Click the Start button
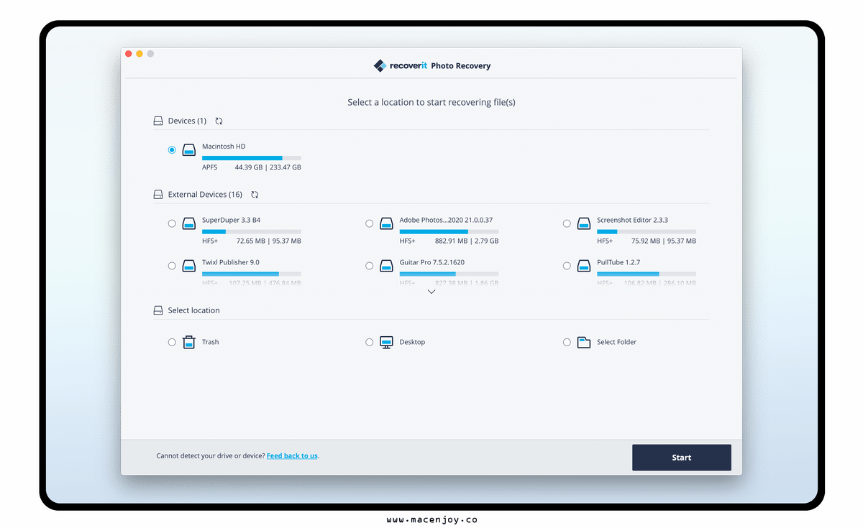 coord(682,458)
